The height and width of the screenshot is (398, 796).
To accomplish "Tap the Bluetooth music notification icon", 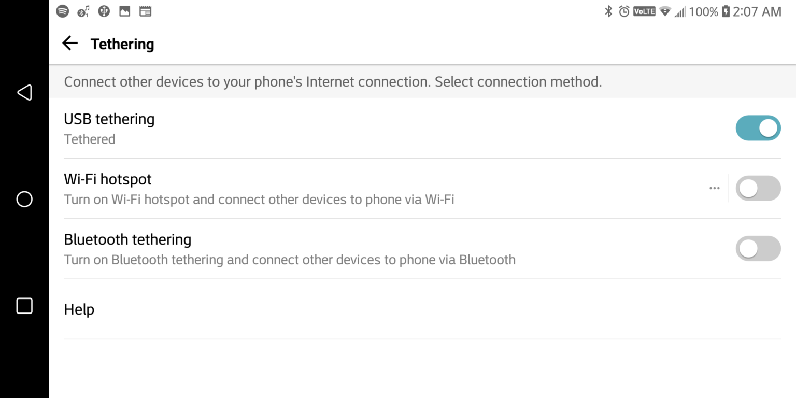I will click(83, 11).
